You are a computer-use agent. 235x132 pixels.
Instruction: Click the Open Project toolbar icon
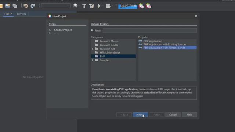point(7,6)
